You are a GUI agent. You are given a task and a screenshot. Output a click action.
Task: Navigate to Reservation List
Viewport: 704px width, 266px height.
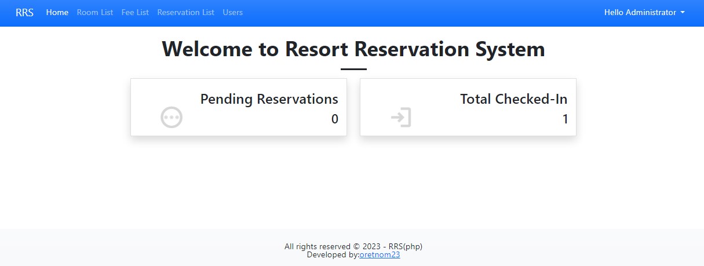185,12
